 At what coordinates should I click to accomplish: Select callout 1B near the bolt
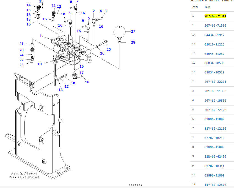(x=73, y=83)
